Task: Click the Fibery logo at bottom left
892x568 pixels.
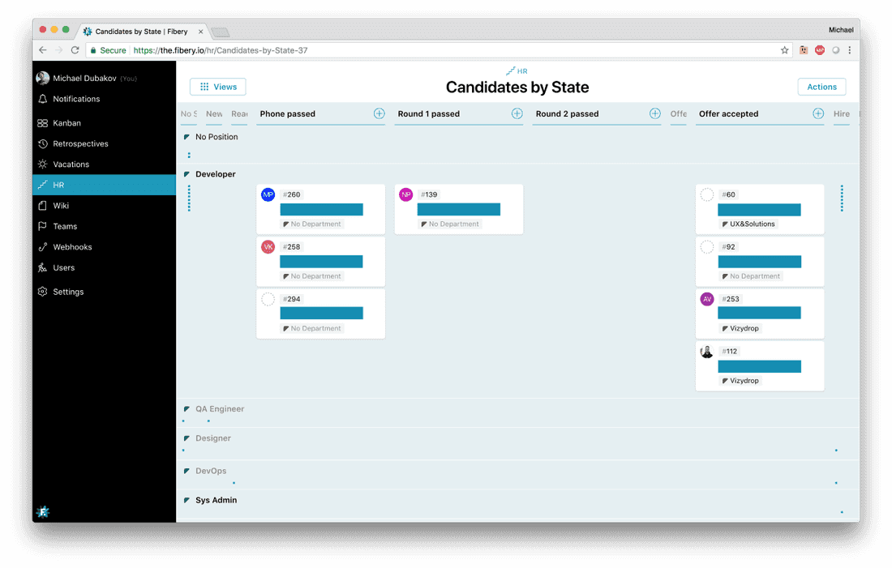Action: [x=42, y=512]
